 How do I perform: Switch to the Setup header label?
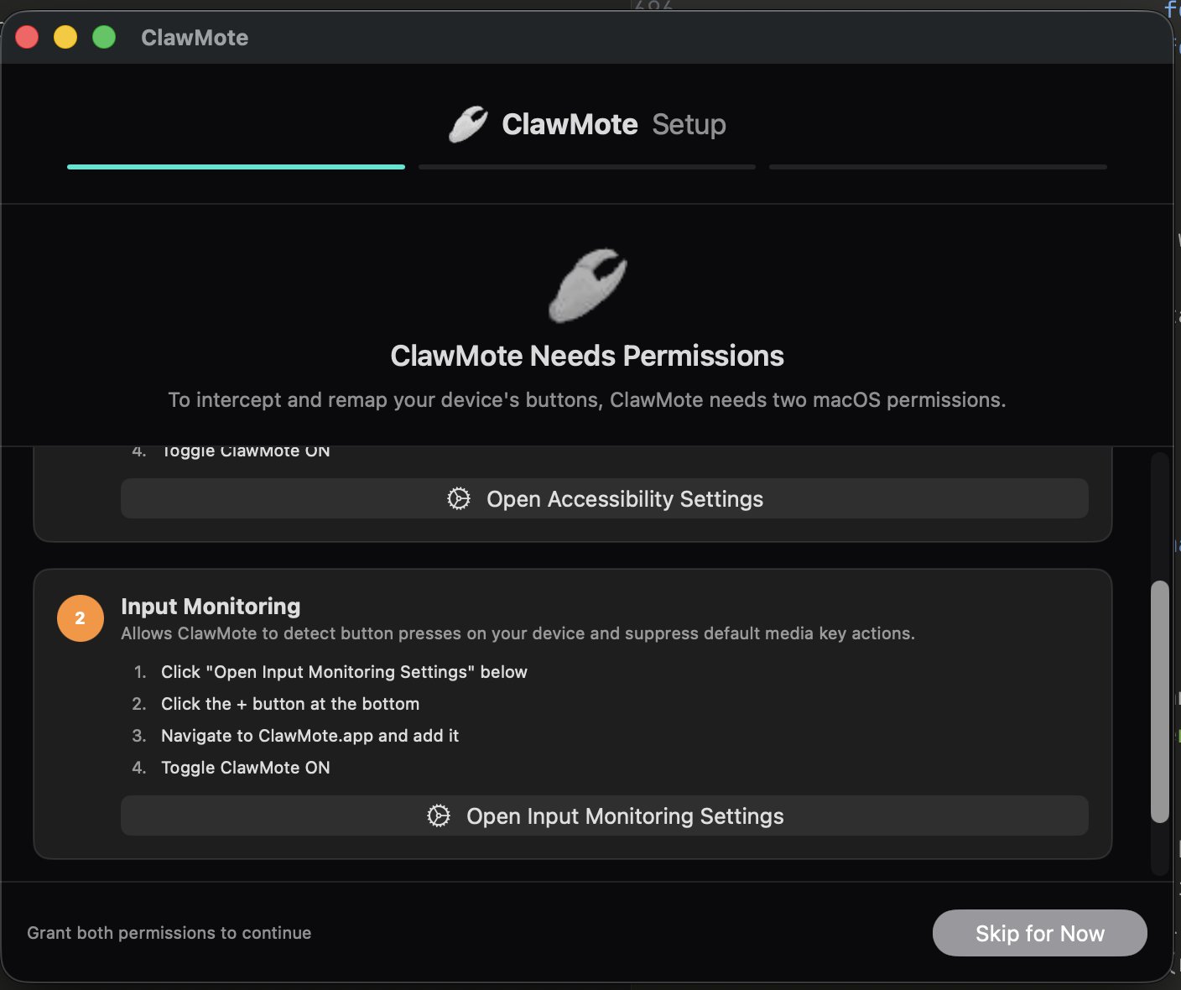pos(689,123)
